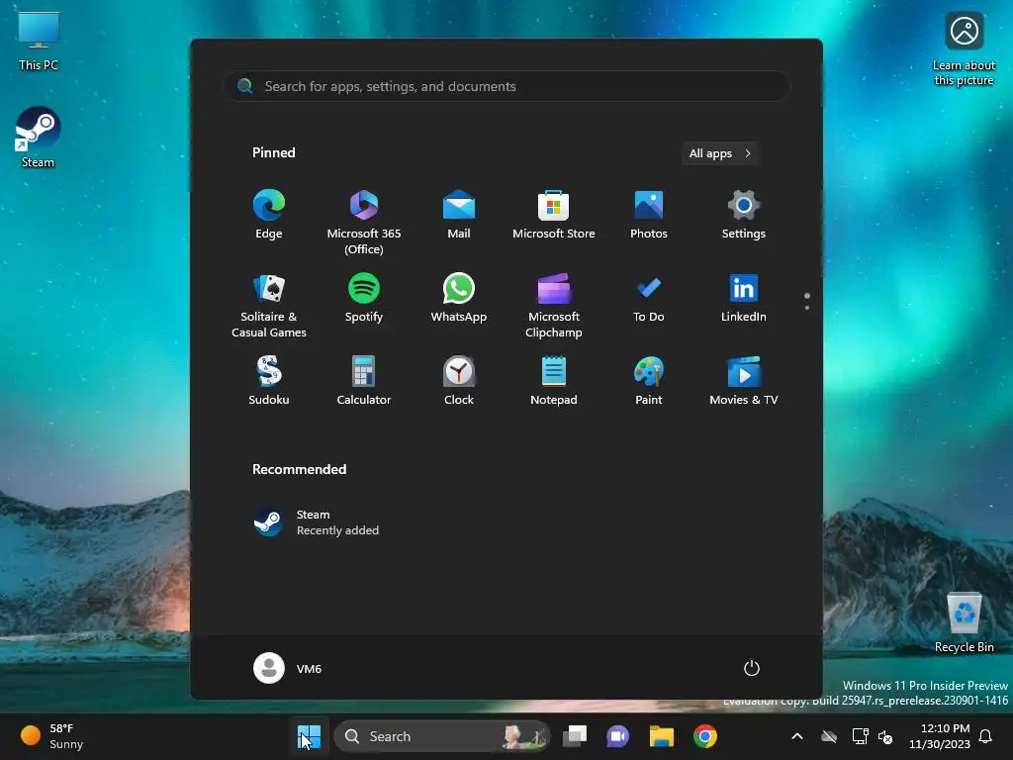Open Task View from the taskbar
This screenshot has width=1013, height=760.
point(575,736)
